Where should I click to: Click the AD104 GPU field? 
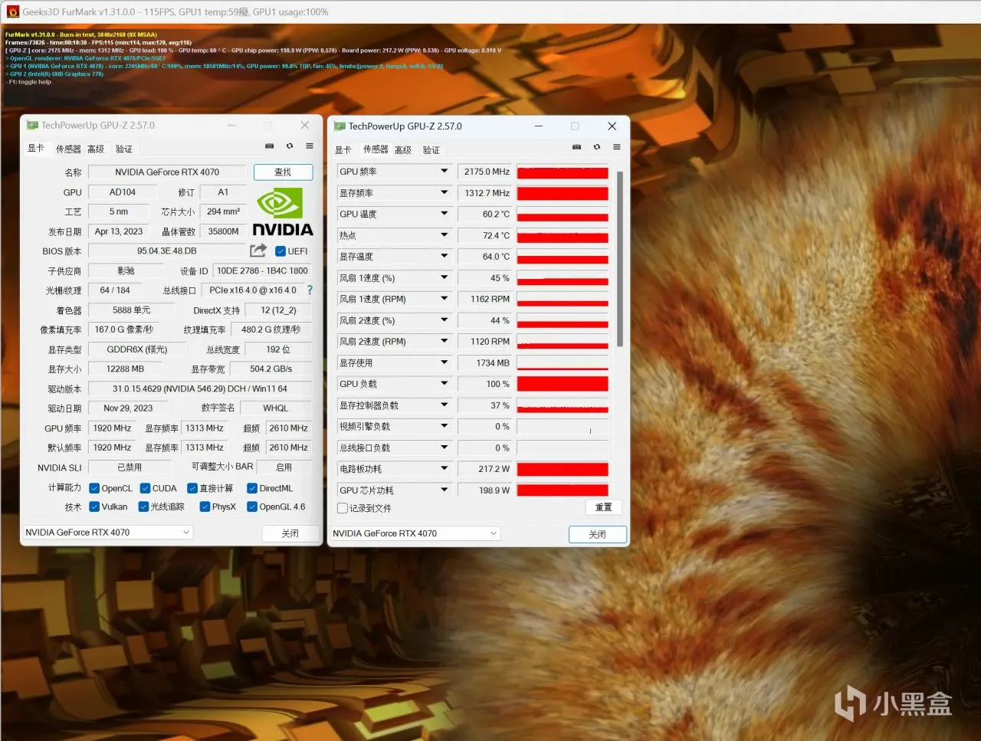click(123, 192)
